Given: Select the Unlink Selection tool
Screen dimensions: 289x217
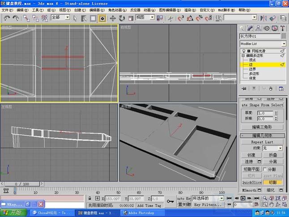Looking at the screenshot, I should [x=35, y=18].
